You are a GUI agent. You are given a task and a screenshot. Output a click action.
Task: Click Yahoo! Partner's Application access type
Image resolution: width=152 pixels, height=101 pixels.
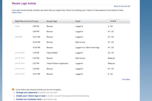point(57,64)
